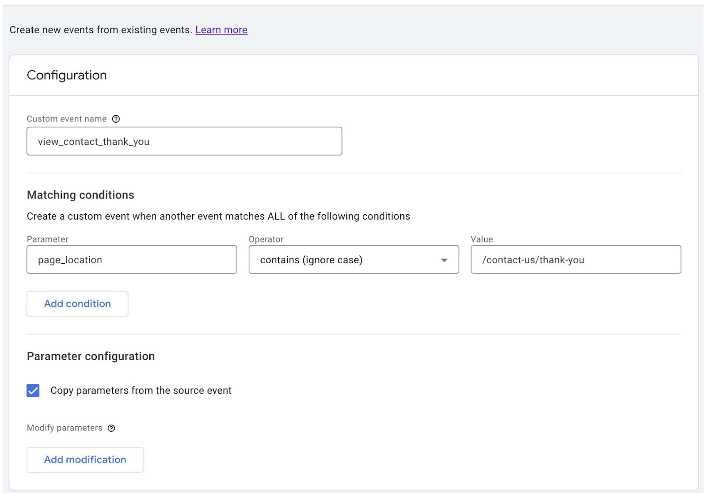Open the Learn more link
The width and height of the screenshot is (707, 493).
221,30
